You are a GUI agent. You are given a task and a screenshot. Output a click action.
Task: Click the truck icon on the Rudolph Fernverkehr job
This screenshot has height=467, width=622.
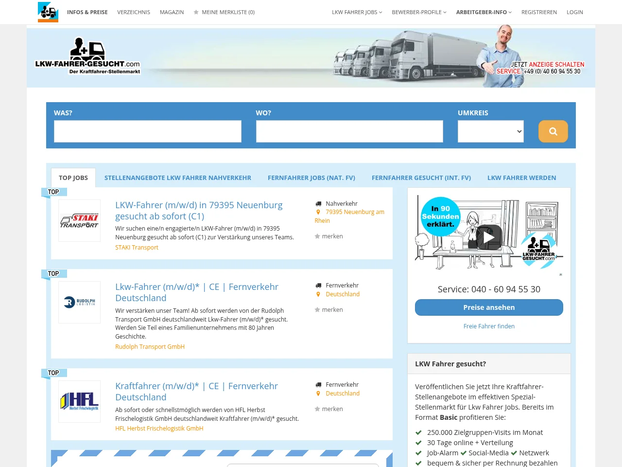318,286
